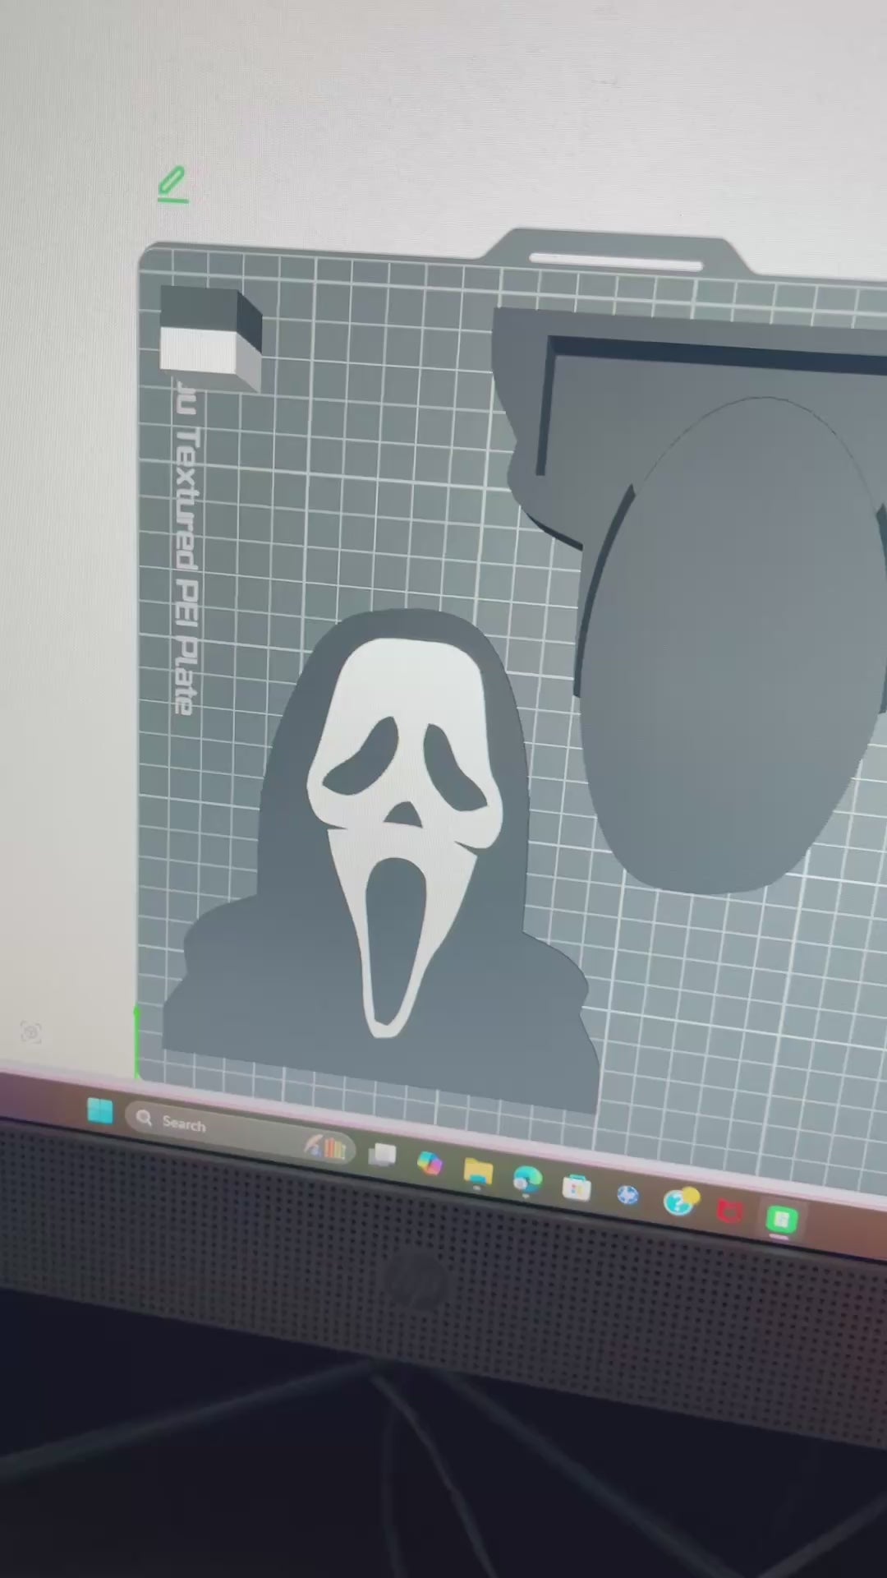The height and width of the screenshot is (1578, 887).
Task: Open the Windows Start menu
Action: point(100,1111)
